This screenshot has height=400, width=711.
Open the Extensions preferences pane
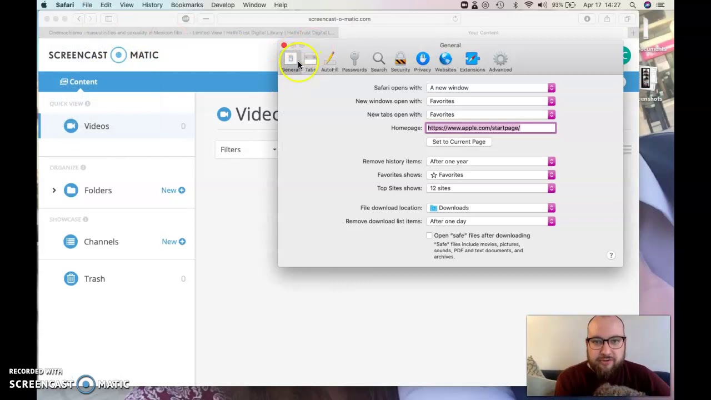point(472,62)
